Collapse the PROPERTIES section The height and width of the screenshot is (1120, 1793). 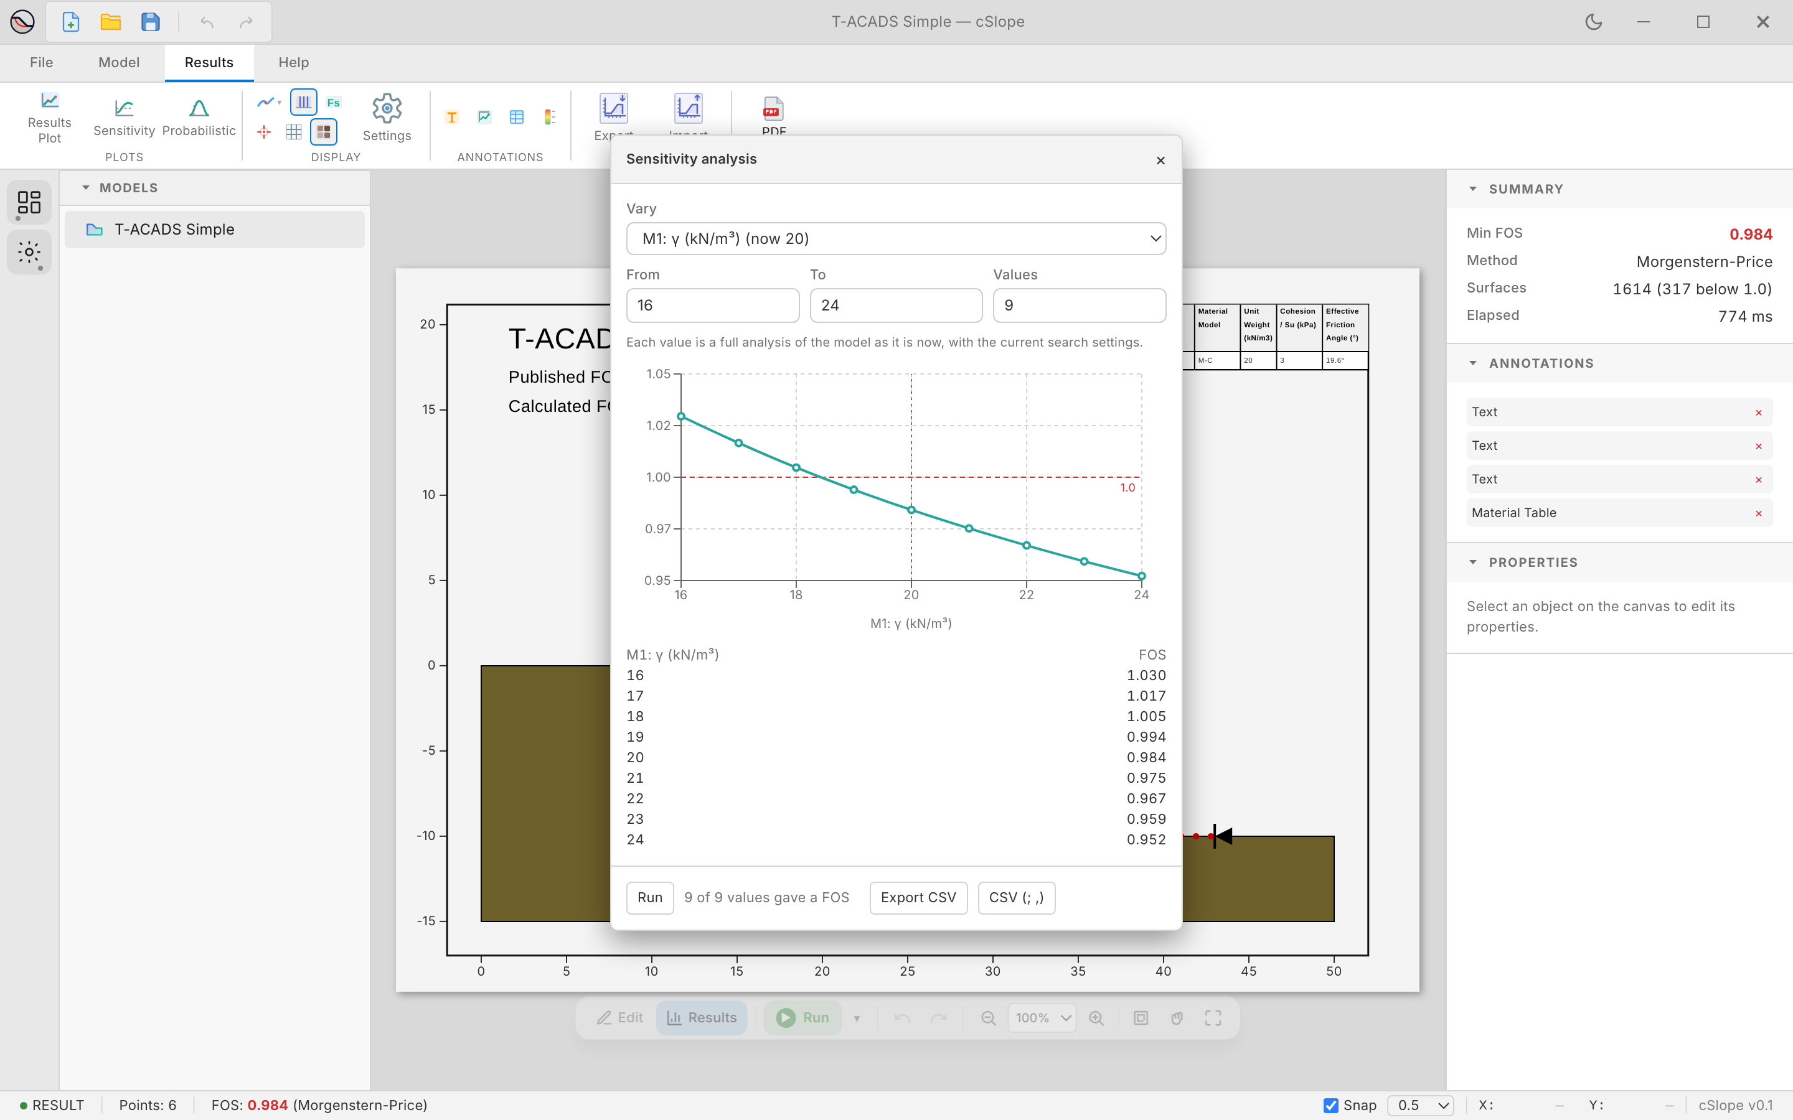(1473, 562)
